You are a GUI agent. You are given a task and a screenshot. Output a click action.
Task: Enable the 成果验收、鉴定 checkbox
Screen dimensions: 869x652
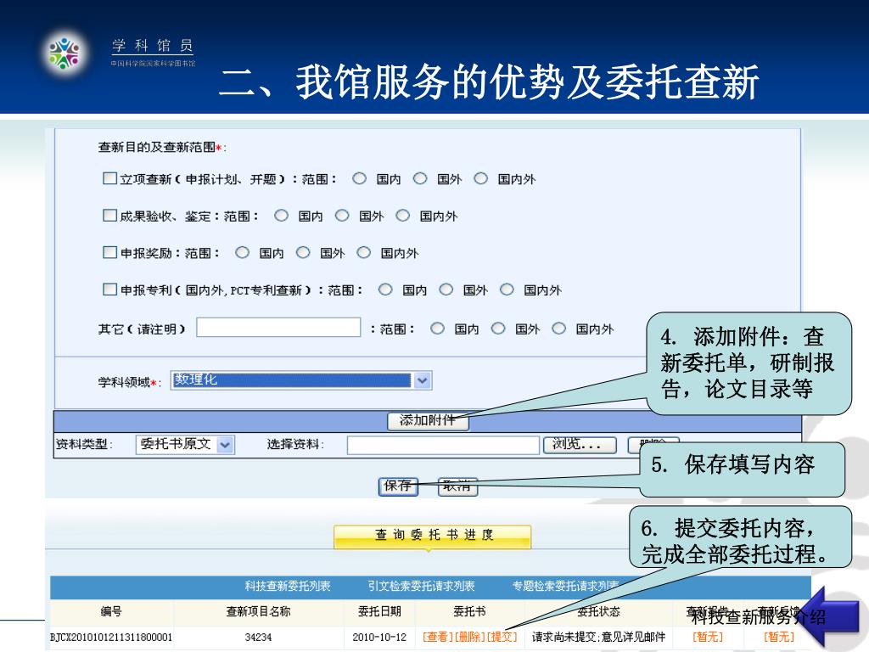(x=109, y=216)
